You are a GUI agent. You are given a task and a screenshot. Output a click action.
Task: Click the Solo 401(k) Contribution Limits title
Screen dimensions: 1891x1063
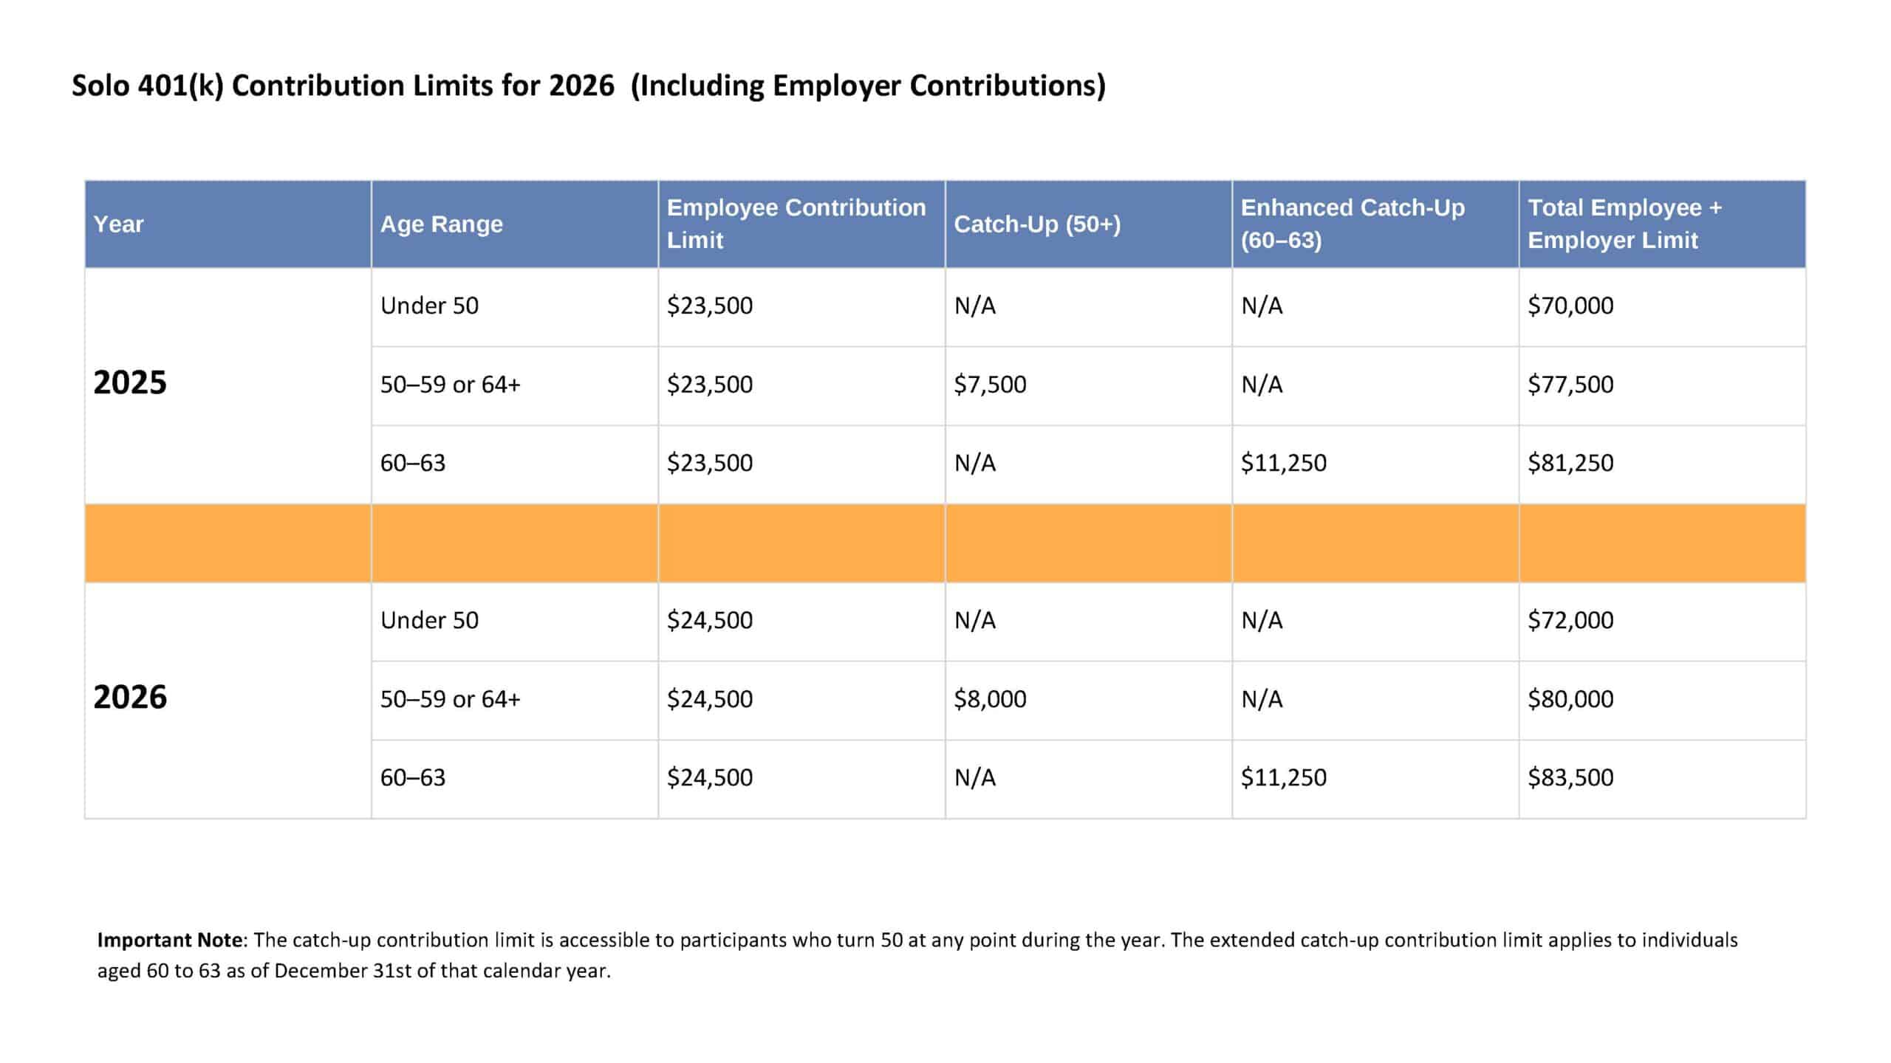click(588, 86)
